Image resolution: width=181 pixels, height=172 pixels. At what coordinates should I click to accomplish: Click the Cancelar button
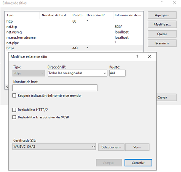tap(138, 163)
